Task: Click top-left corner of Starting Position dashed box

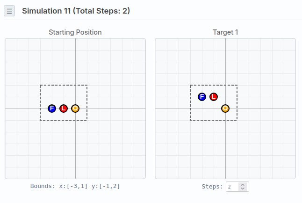Action: click(40, 85)
